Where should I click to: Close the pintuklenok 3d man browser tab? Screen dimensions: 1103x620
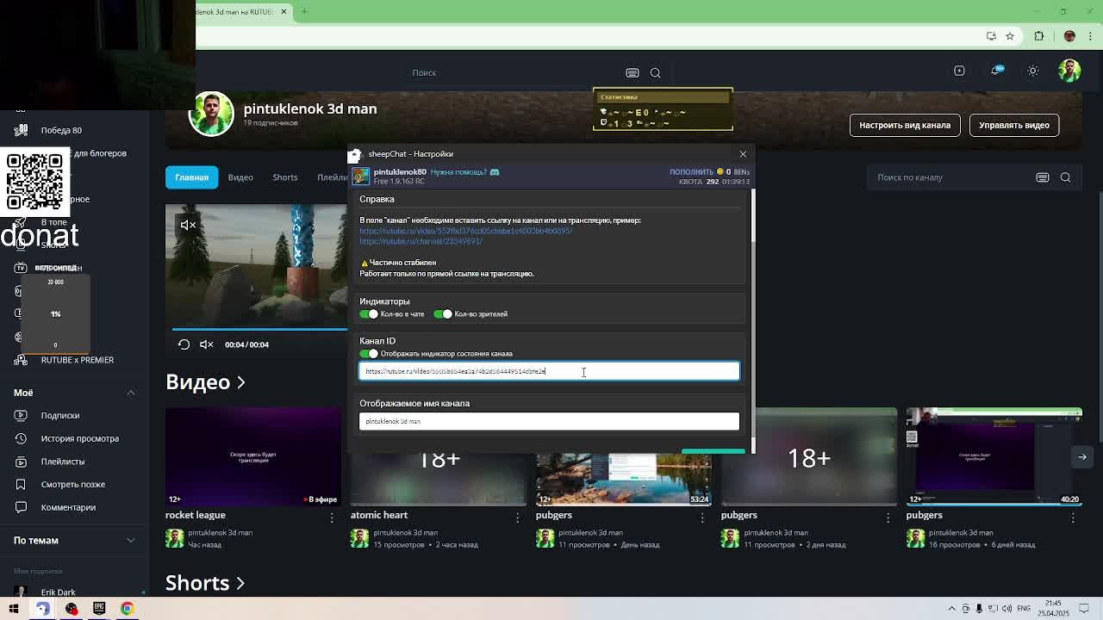point(284,12)
